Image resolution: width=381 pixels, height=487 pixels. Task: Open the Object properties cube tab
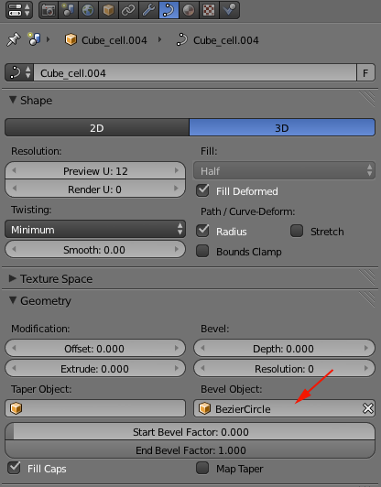pos(108,10)
